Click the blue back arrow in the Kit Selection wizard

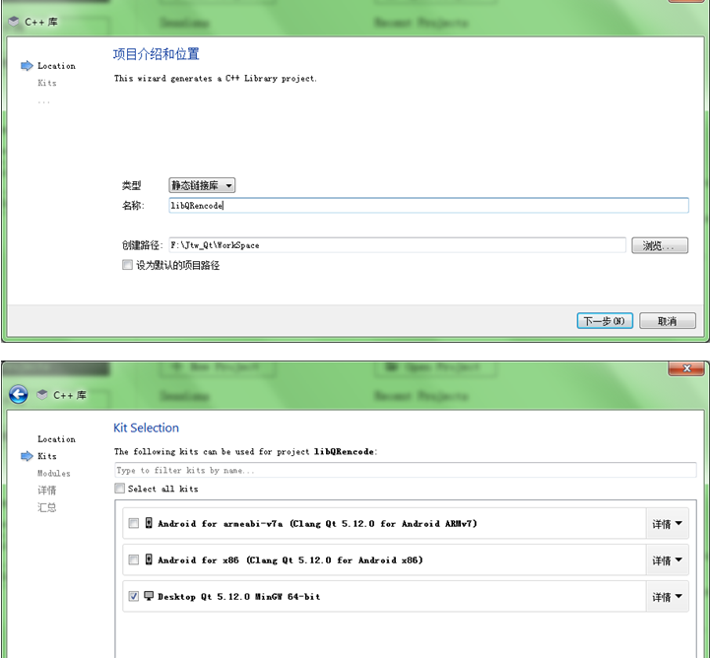pos(18,394)
